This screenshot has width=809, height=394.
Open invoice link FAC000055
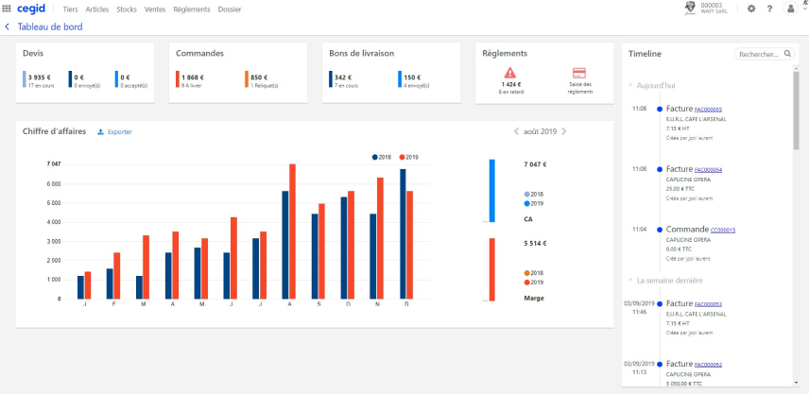point(708,110)
